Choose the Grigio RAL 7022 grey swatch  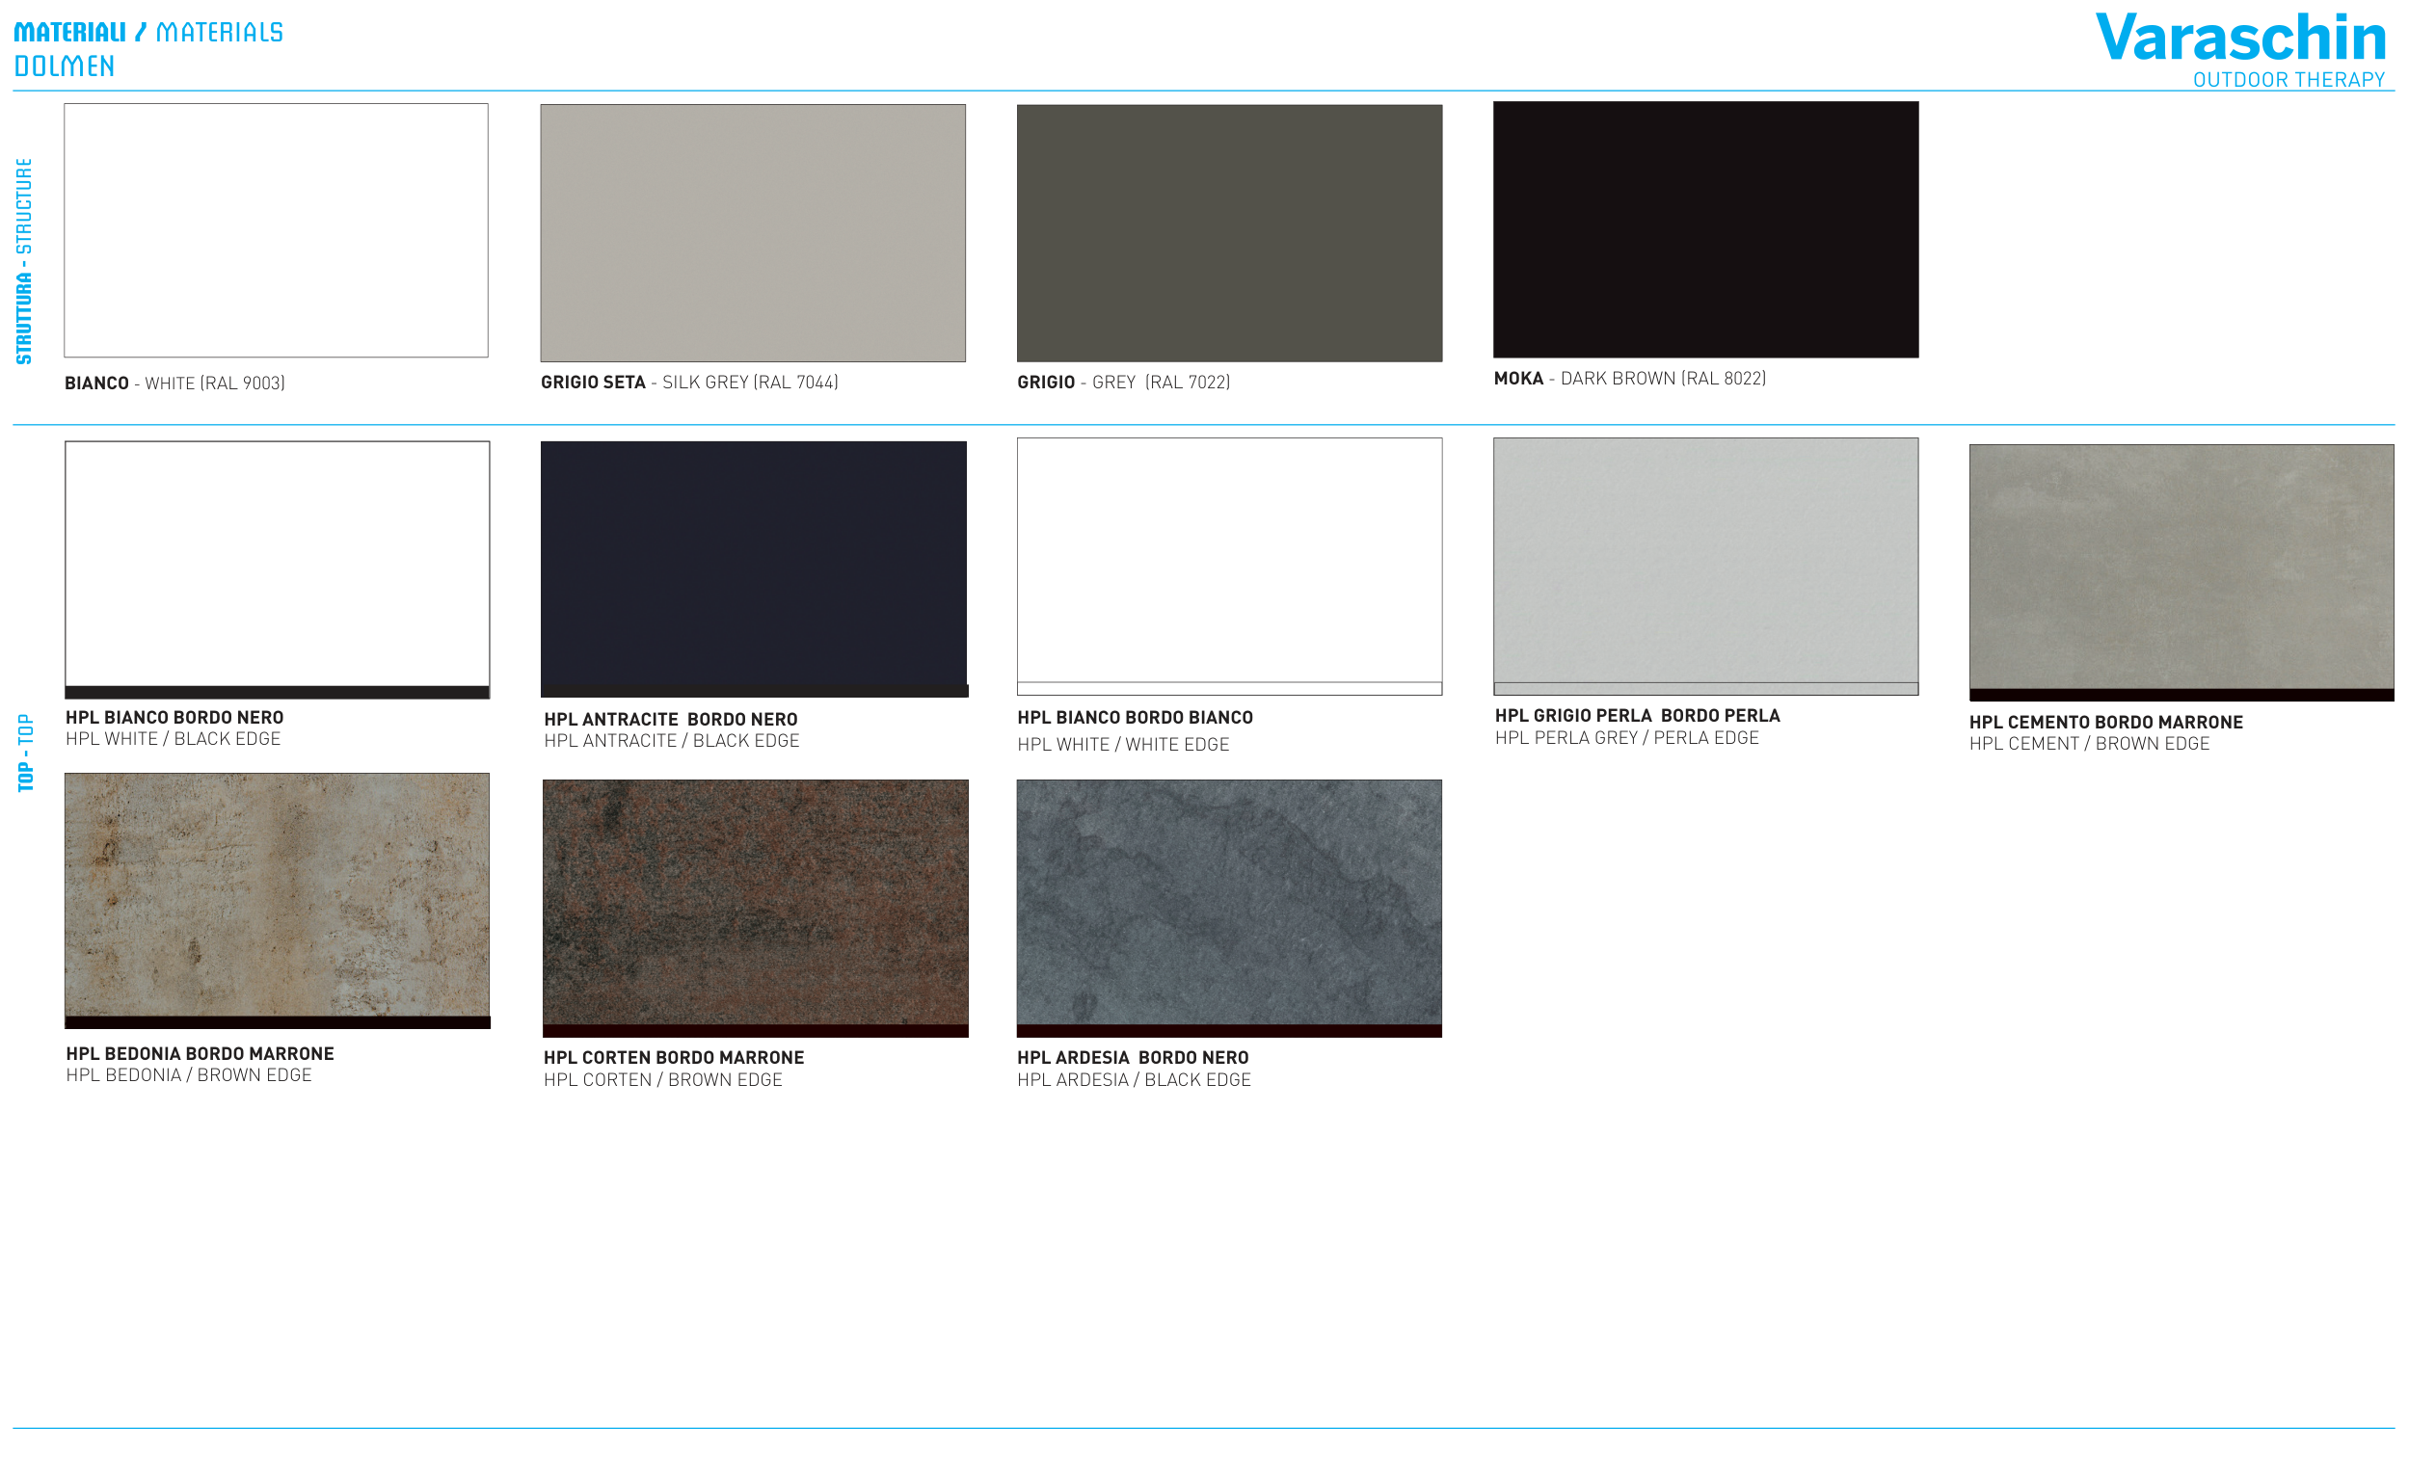click(1228, 232)
